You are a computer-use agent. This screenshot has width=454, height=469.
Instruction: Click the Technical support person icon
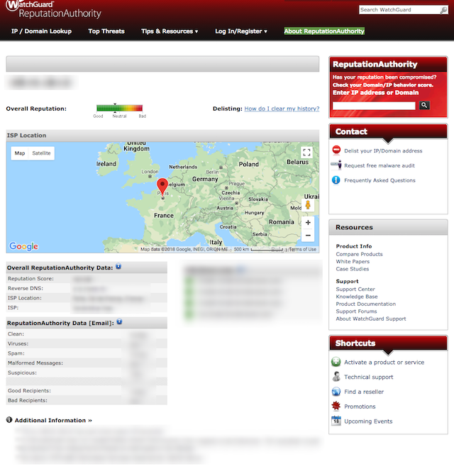click(x=336, y=377)
